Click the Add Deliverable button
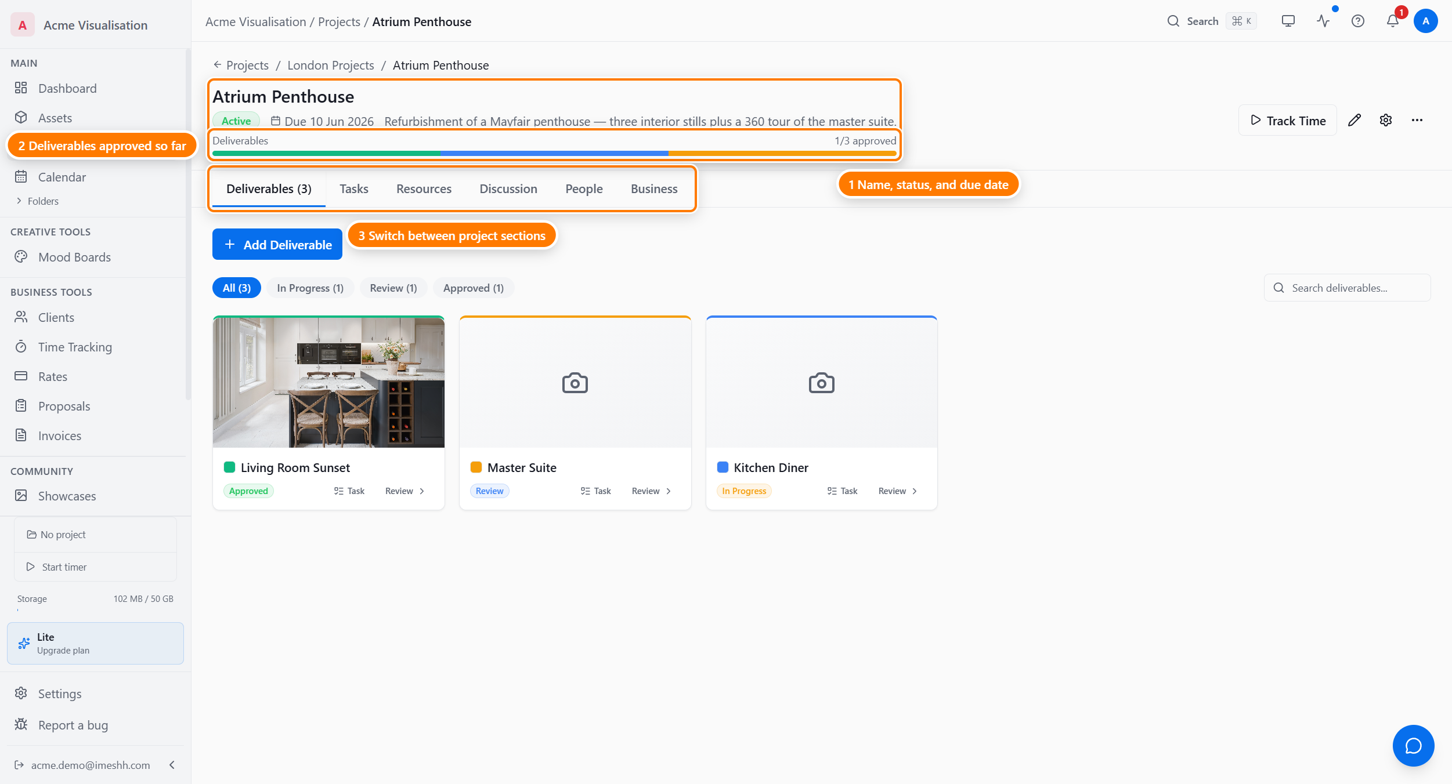Screen dimensions: 1452x784 coord(277,245)
